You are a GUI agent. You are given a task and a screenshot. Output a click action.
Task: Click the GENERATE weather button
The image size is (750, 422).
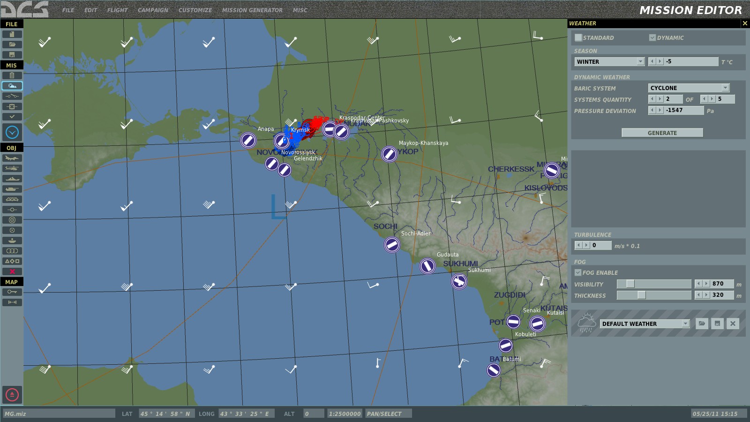(662, 133)
